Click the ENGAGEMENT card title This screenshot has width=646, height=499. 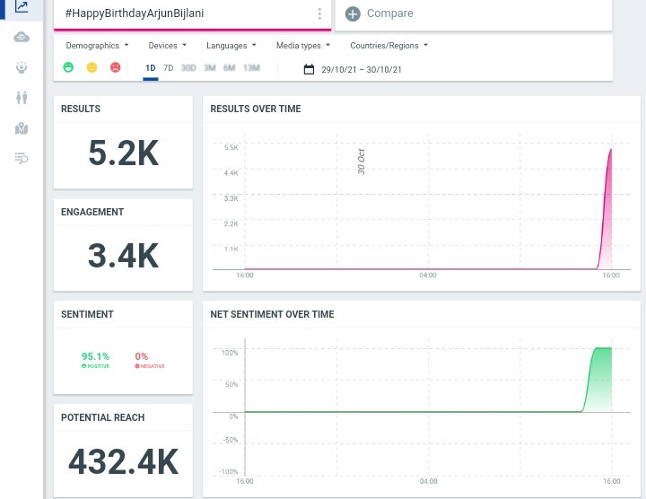[92, 212]
